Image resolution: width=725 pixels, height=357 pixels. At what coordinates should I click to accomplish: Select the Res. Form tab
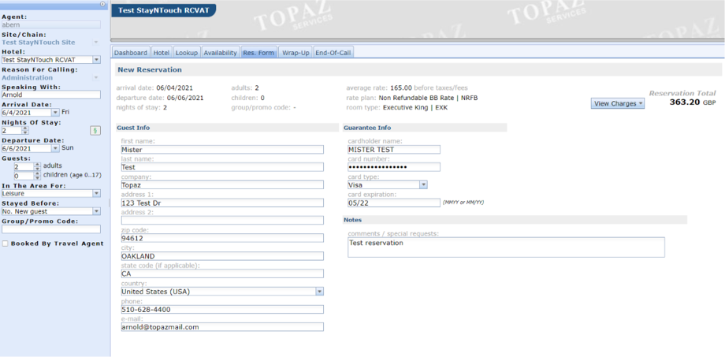point(258,53)
